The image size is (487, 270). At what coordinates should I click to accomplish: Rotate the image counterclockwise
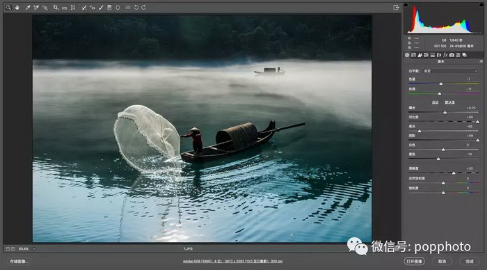pyautogui.click(x=136, y=8)
